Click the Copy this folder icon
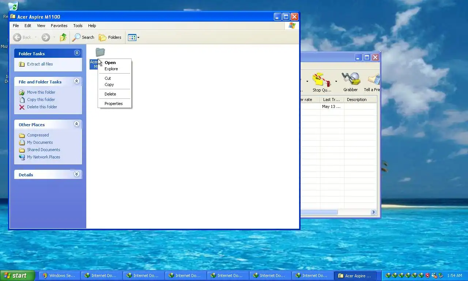 (x=22, y=100)
